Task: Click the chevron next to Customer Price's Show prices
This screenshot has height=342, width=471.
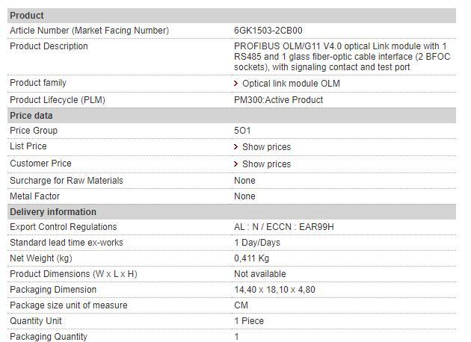Action: click(236, 164)
